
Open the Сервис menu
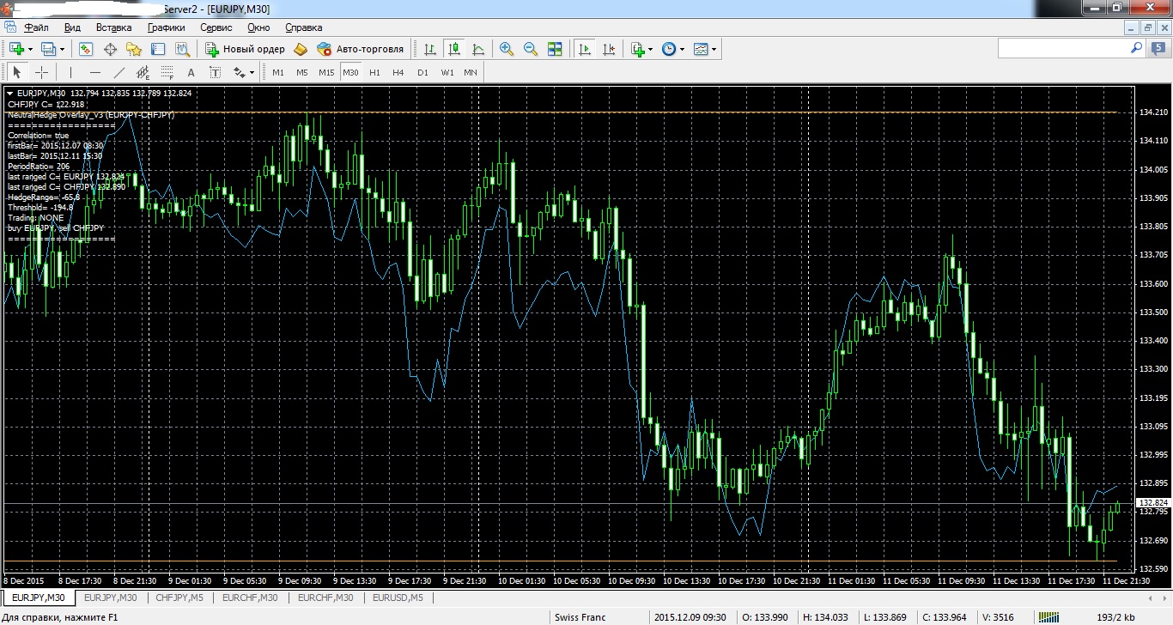[216, 27]
